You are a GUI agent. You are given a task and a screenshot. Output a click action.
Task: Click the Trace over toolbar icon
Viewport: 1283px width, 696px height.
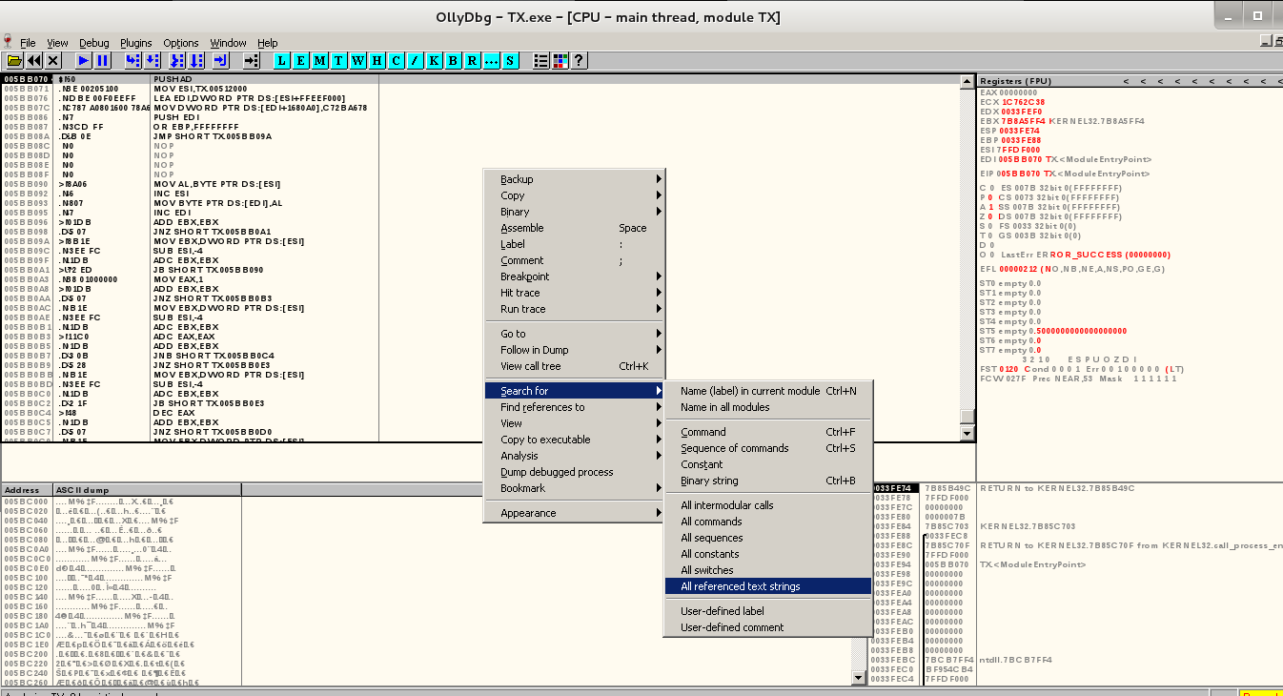[x=195, y=60]
